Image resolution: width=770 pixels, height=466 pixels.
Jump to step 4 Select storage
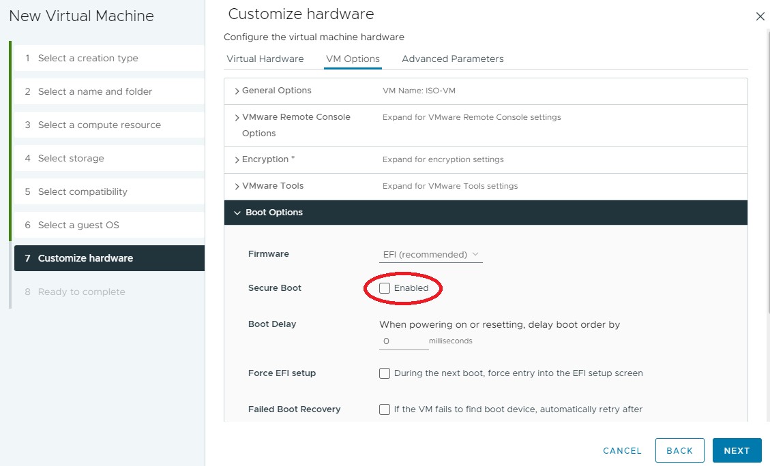(71, 158)
